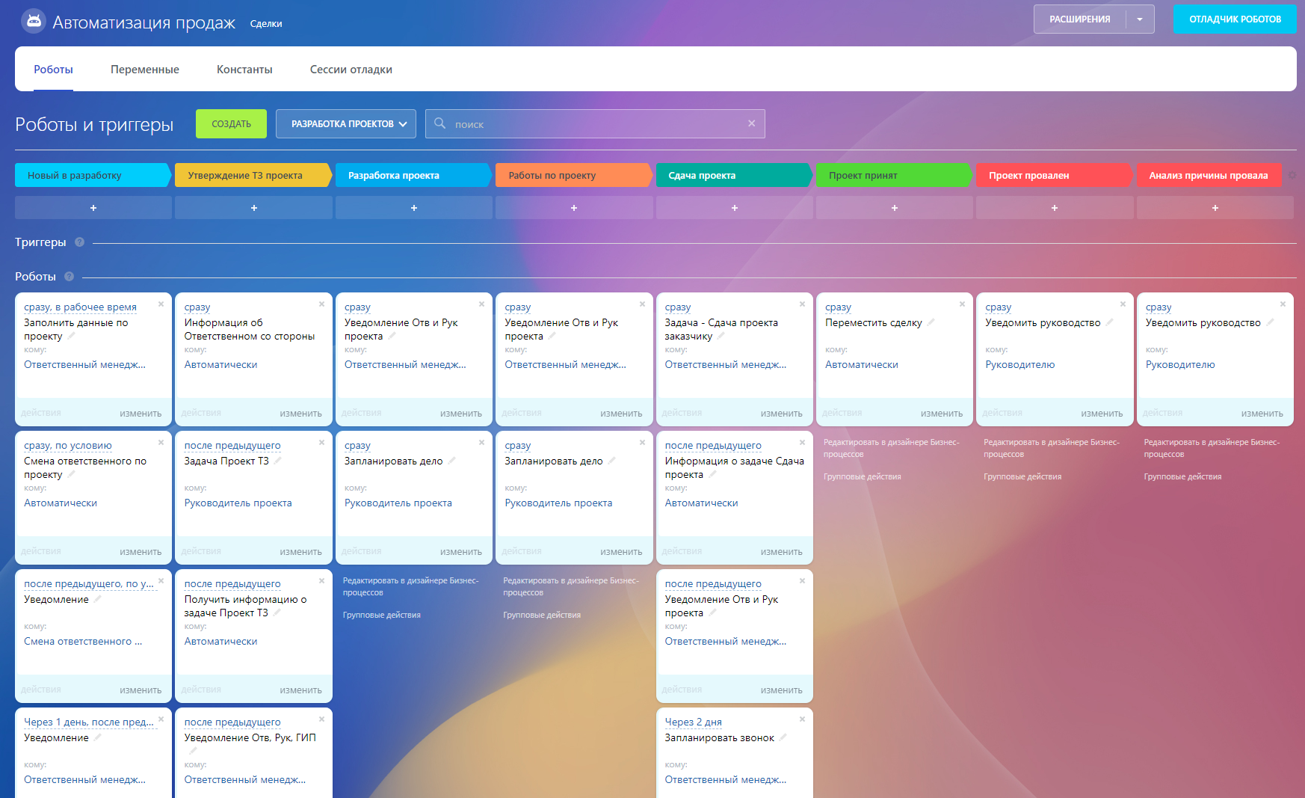Select the Разработка проекта stage header
The height and width of the screenshot is (798, 1305).
(x=413, y=175)
